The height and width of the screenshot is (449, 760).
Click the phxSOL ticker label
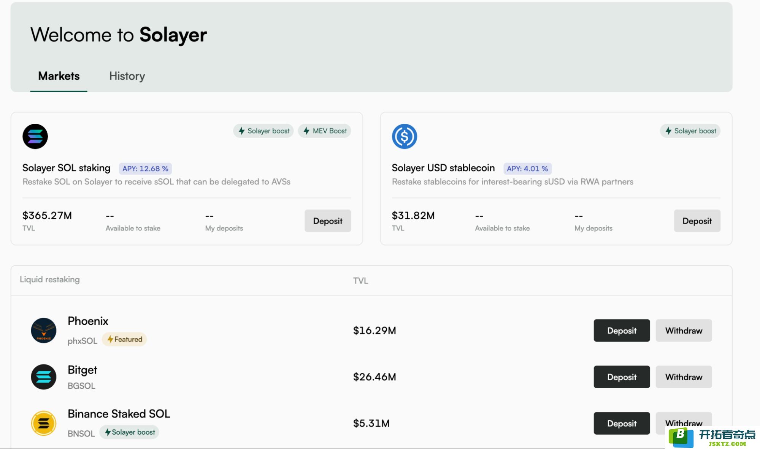coord(83,341)
